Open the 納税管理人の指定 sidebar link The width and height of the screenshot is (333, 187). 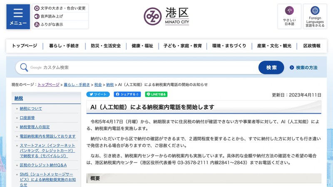[35, 127]
